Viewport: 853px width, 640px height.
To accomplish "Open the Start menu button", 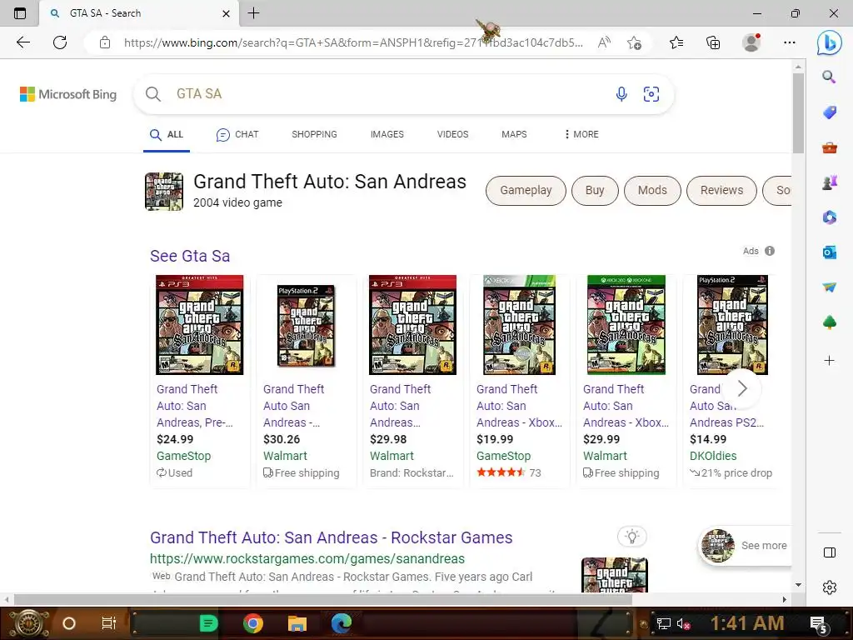I will (x=28, y=623).
